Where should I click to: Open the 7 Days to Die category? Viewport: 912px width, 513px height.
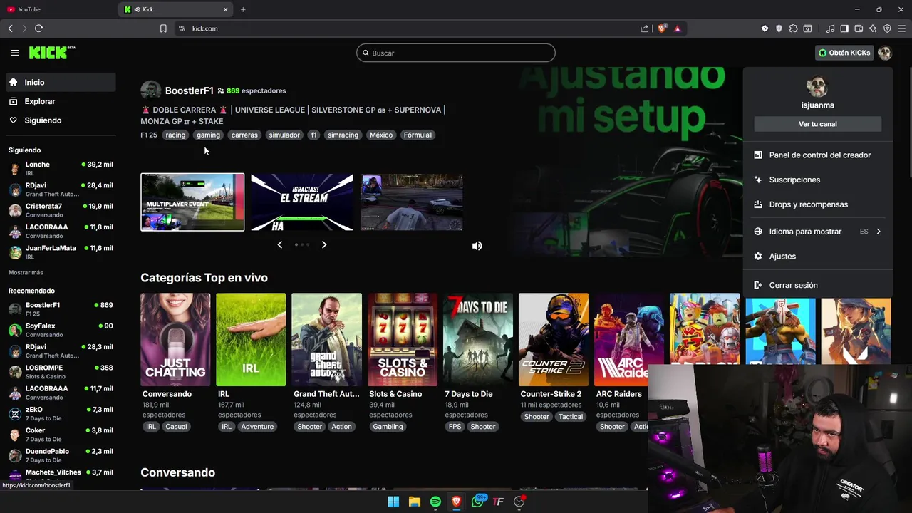[x=478, y=340]
